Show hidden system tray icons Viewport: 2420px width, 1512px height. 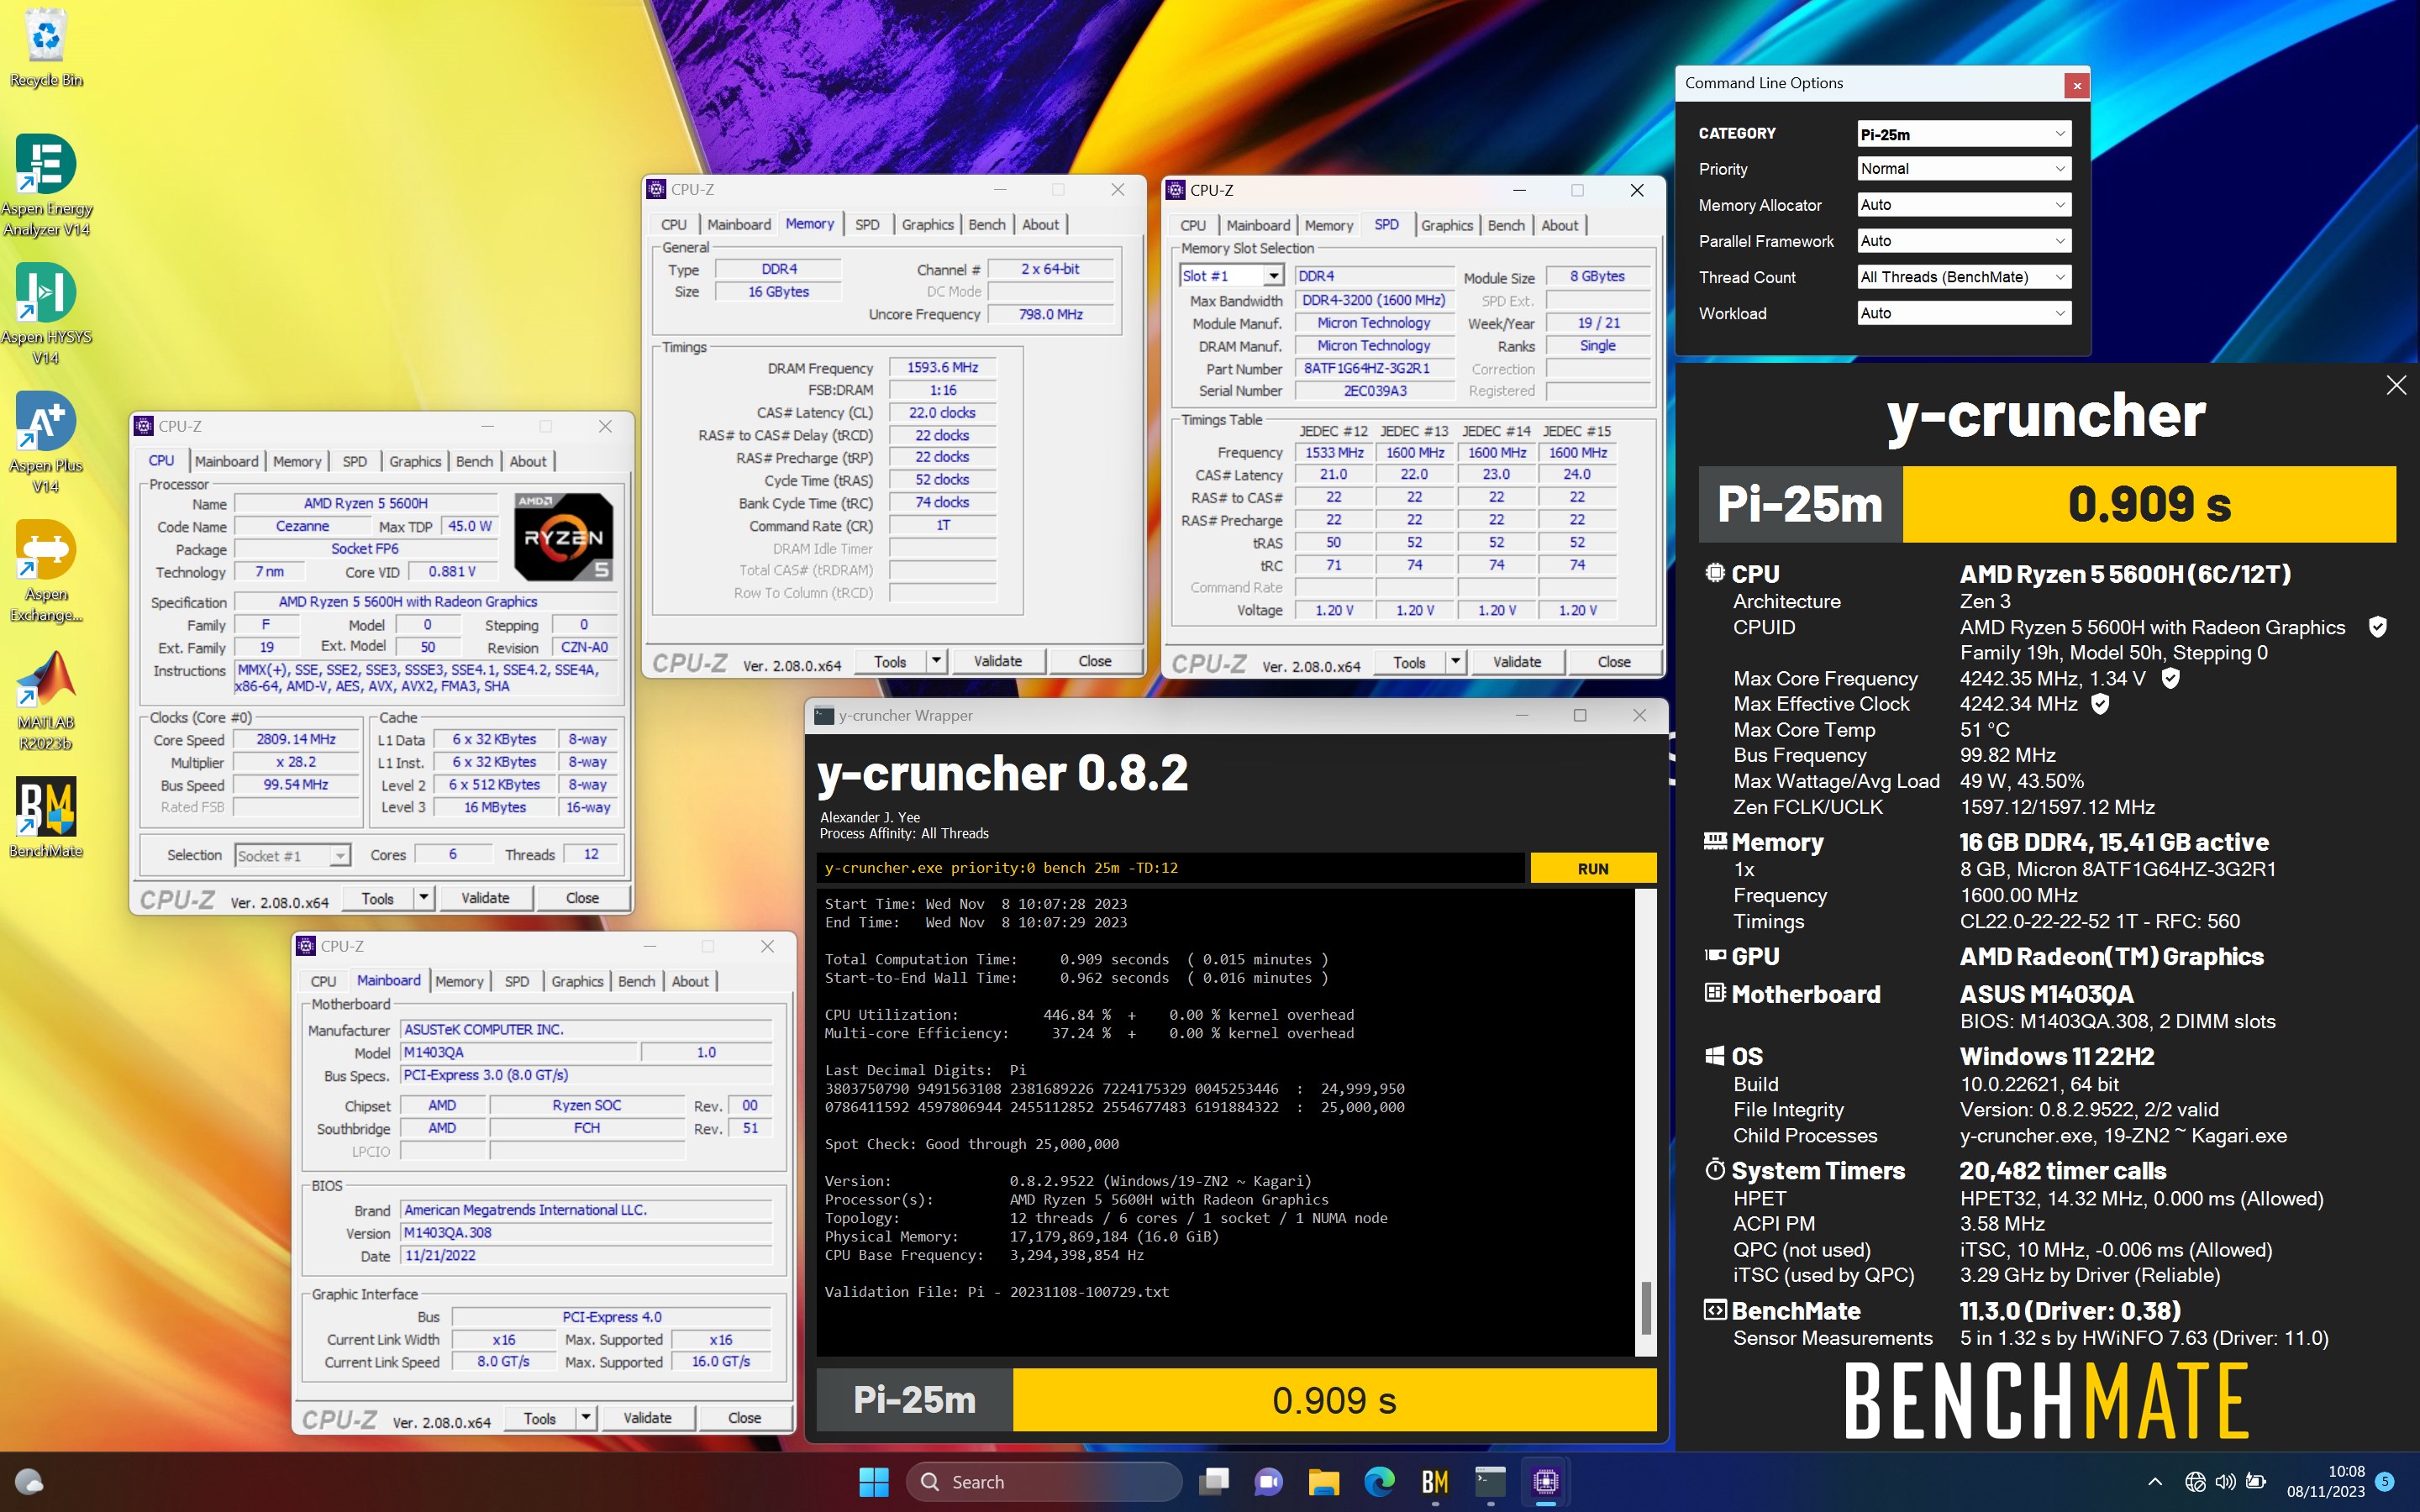tap(2155, 1481)
